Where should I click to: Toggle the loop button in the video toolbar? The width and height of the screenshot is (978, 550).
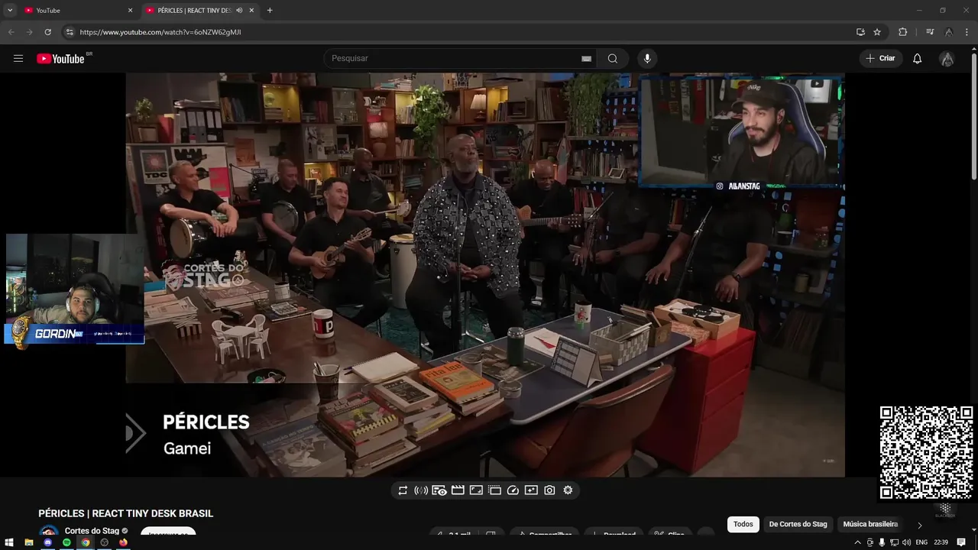(403, 490)
